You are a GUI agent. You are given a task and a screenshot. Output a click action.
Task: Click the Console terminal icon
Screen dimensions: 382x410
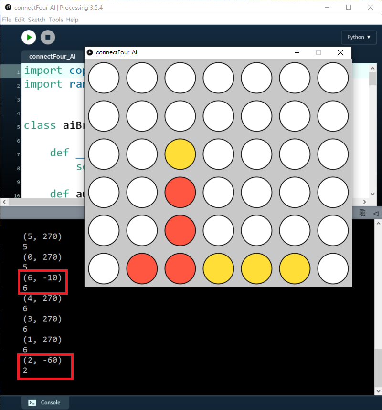click(32, 402)
